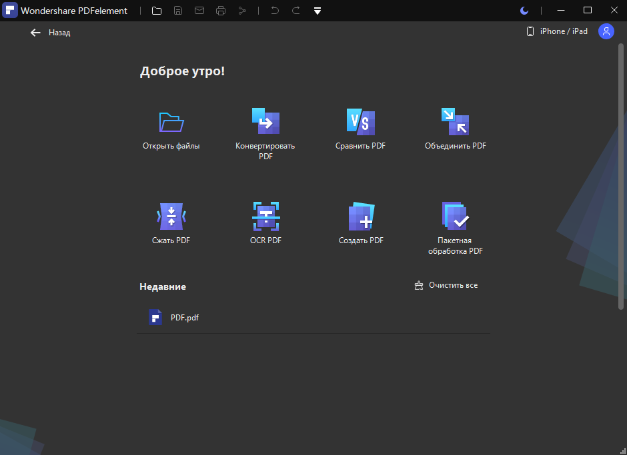Viewport: 627px width, 455px height.
Task: Click the redo arrow icon
Action: tap(296, 11)
